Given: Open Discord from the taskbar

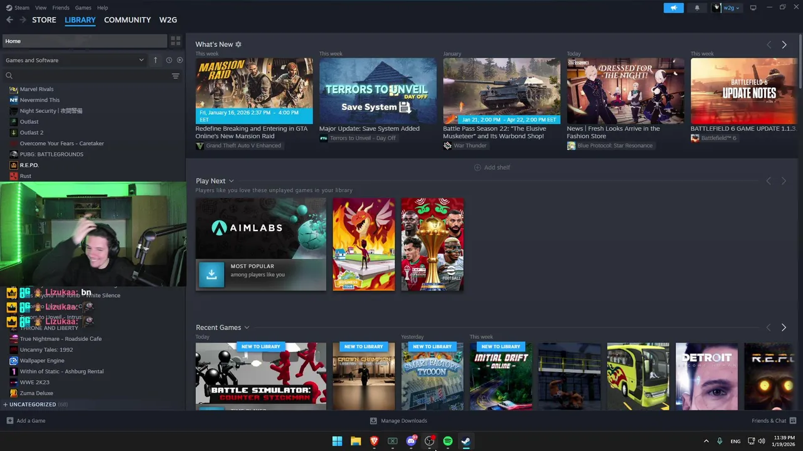Looking at the screenshot, I should coord(411,441).
